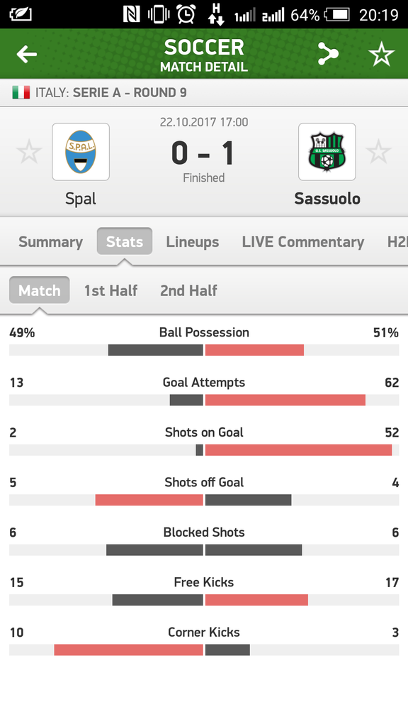Toggle favorite star next to Sassuolo
This screenshot has height=727, width=408.
[378, 152]
